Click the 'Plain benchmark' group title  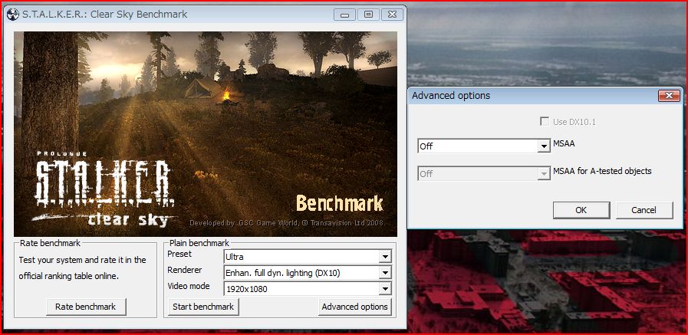[x=199, y=243]
